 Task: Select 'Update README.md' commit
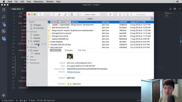[101, 39]
